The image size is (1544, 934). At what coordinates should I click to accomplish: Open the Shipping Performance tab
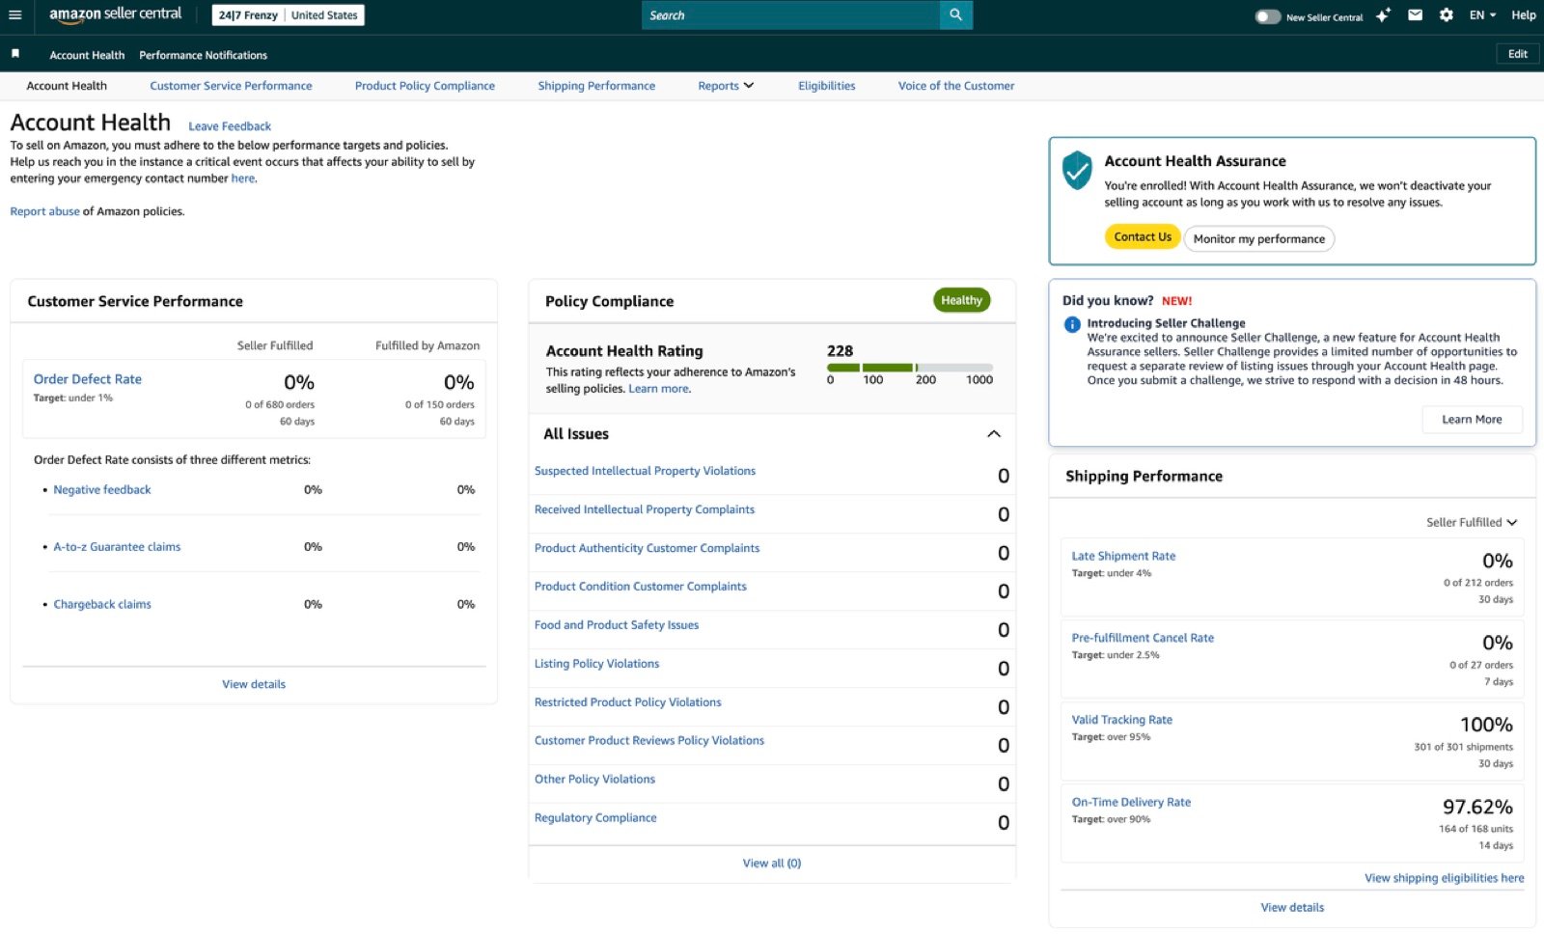click(596, 86)
